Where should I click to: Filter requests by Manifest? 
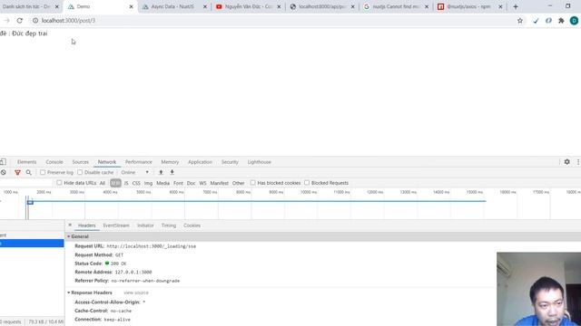pyautogui.click(x=220, y=183)
